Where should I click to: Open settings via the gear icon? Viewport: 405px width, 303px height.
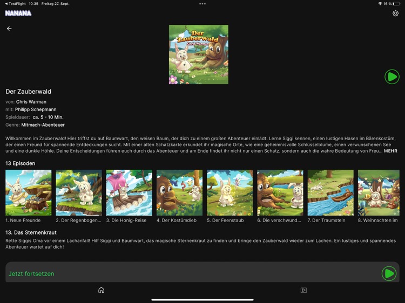(x=395, y=13)
